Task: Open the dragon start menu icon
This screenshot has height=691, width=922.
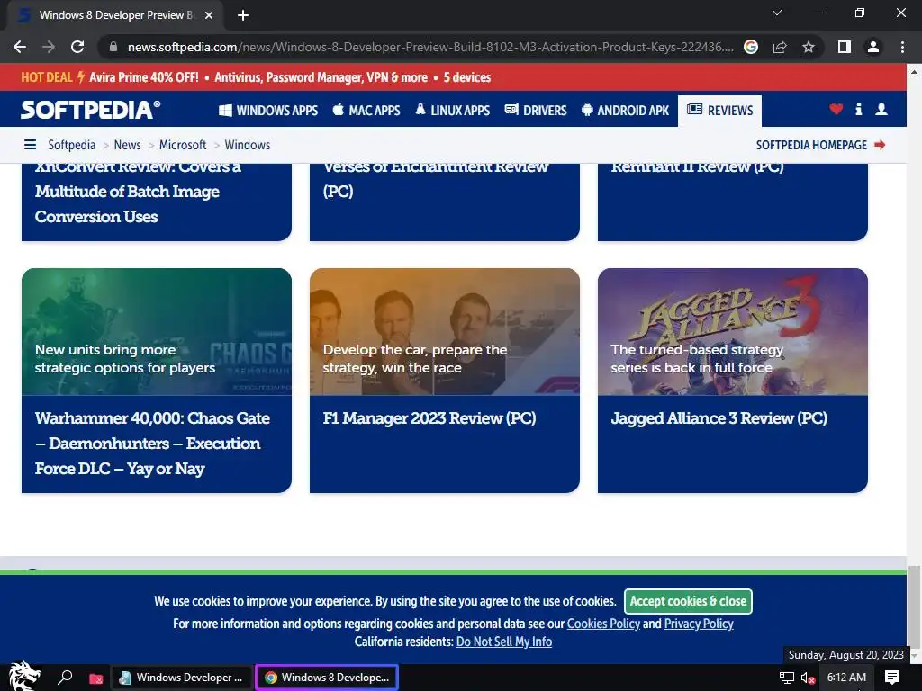Action: click(24, 676)
